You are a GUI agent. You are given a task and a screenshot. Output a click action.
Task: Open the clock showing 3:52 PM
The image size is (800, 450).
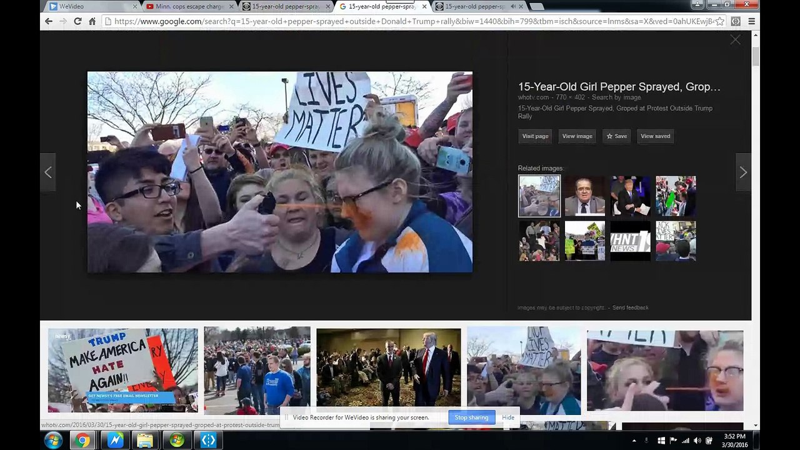coord(734,441)
